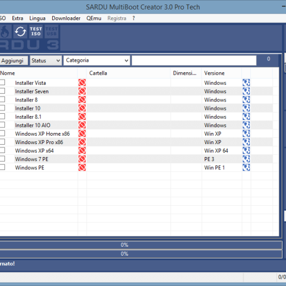Click globe link icon for Installer Vista
Screen dimensions: 286x286
(246, 82)
